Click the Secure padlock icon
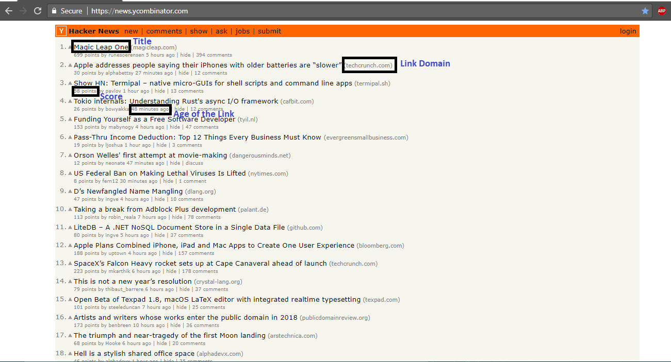 54,11
